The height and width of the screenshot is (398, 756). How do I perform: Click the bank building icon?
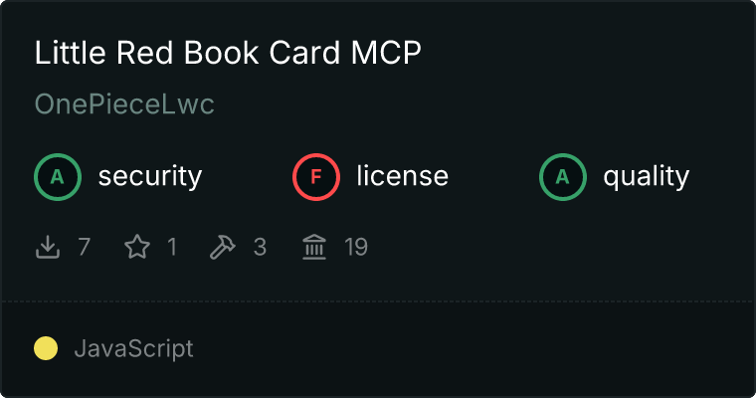(314, 247)
